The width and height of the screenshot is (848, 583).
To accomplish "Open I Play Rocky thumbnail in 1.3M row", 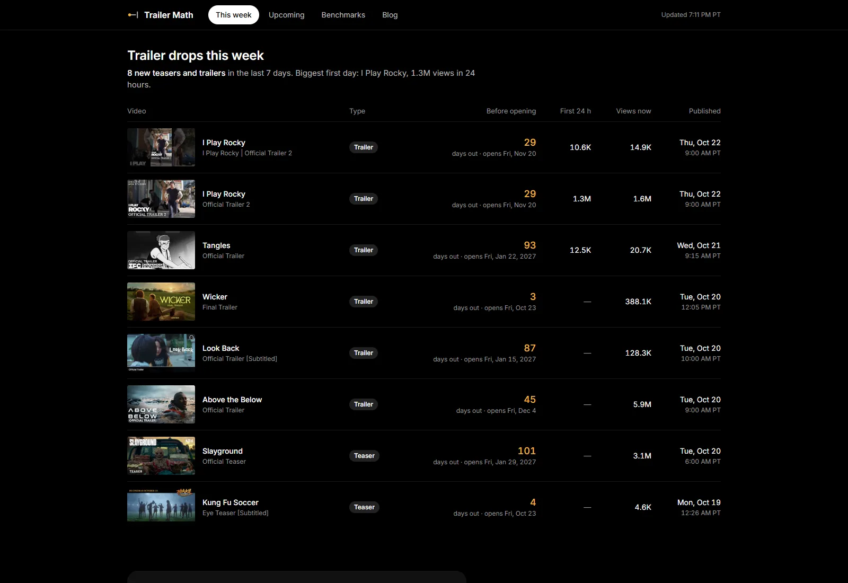I will point(161,199).
